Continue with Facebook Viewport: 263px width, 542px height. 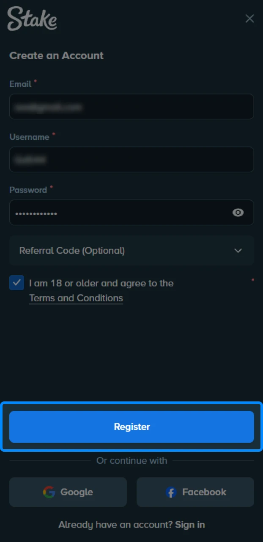[195, 492]
